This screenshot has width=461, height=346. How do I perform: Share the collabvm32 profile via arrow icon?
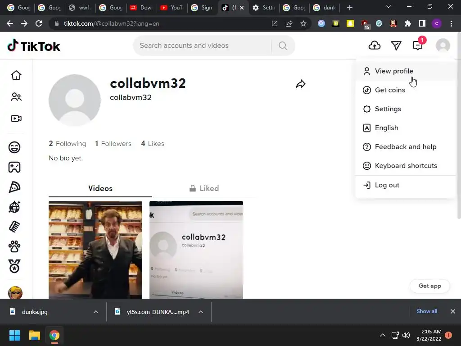pyautogui.click(x=300, y=84)
